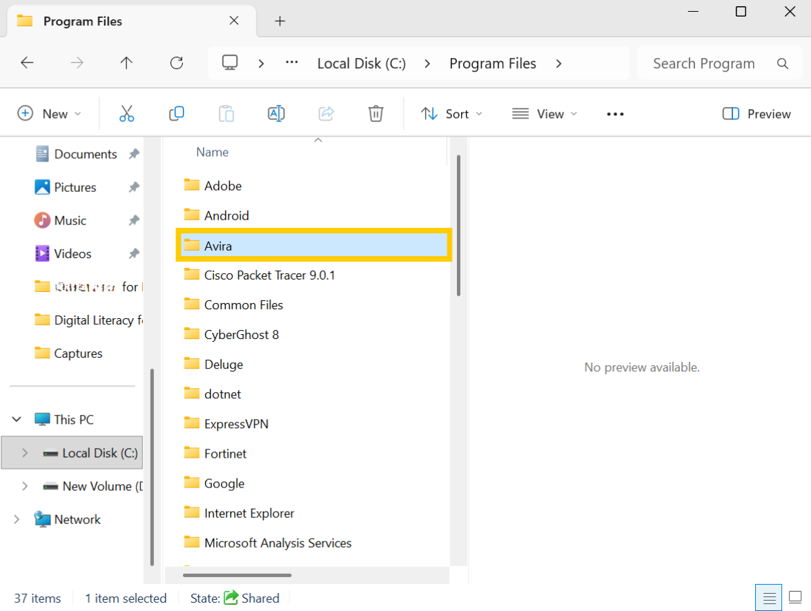811x611 pixels.
Task: Expand the New Volume tree node
Action: click(x=25, y=486)
